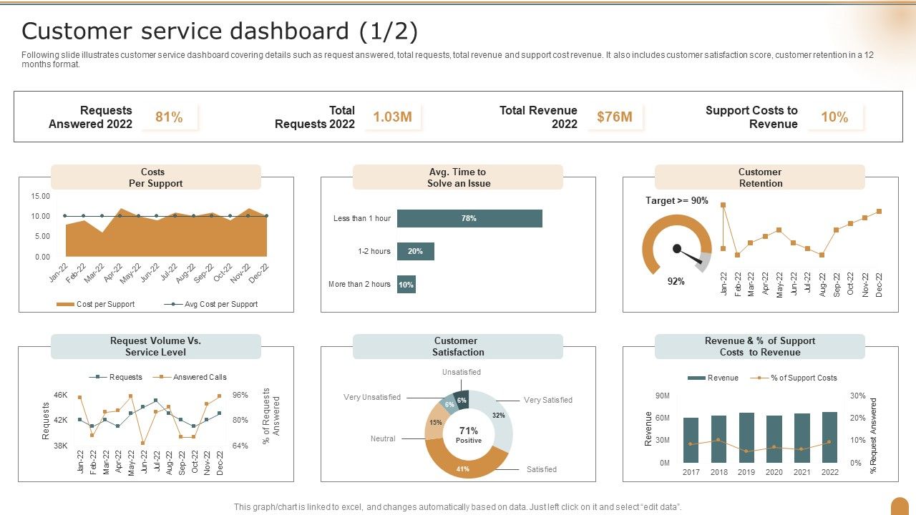Screen dimensions: 916x515
Task: Click the Target >= 90% label
Action: pyautogui.click(x=677, y=201)
